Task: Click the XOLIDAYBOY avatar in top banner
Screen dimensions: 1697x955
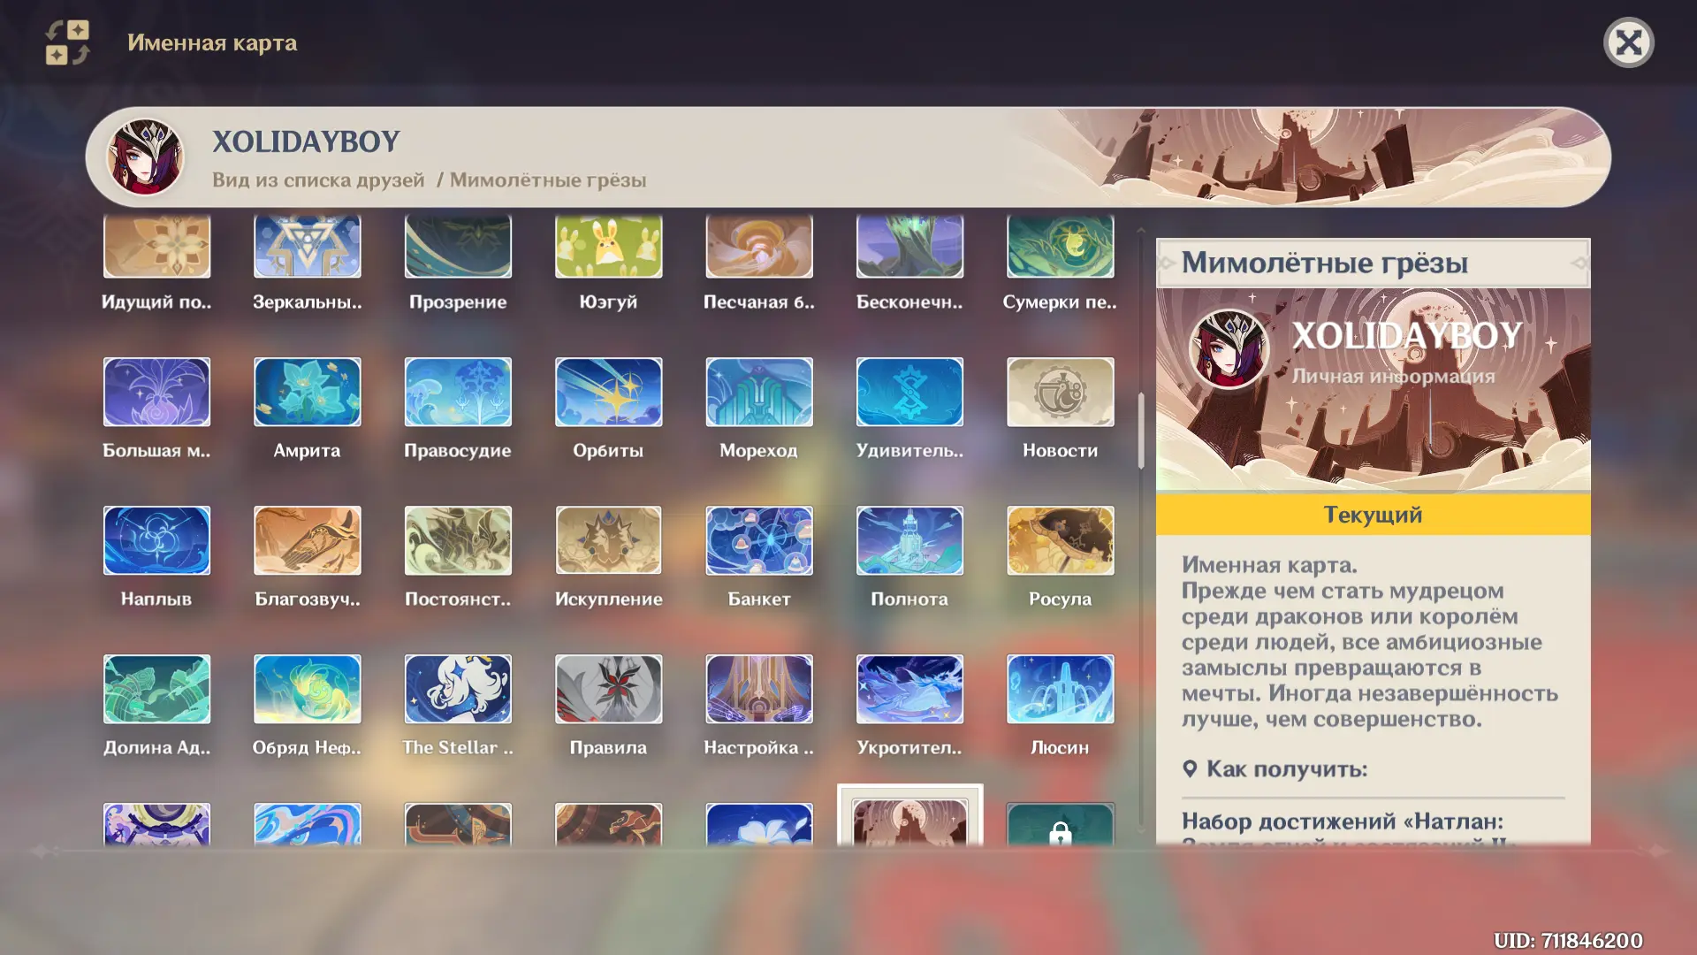Action: pos(145,157)
